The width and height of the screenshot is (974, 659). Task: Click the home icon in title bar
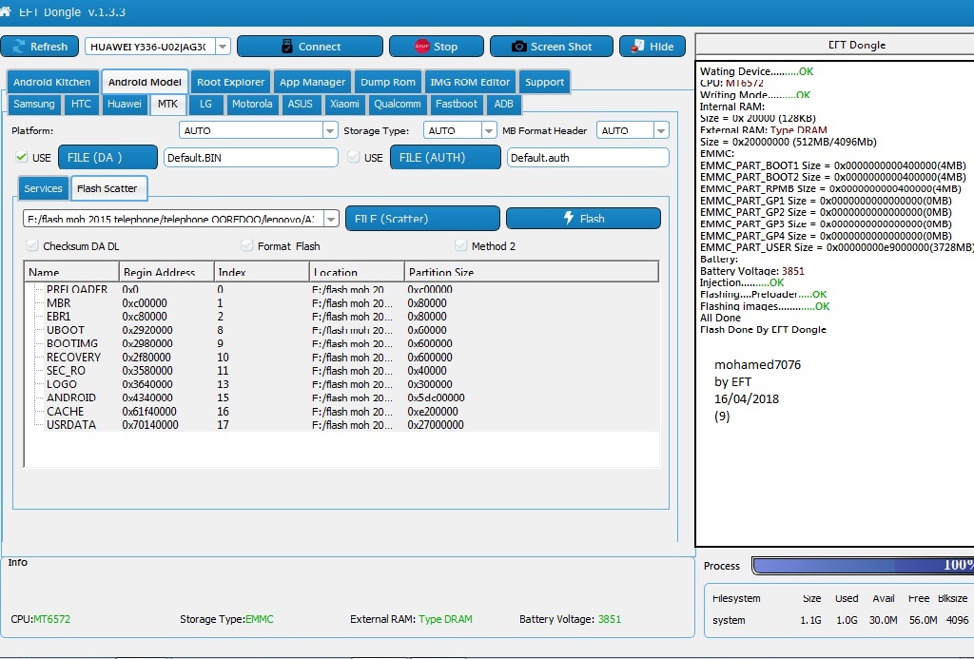(6, 11)
